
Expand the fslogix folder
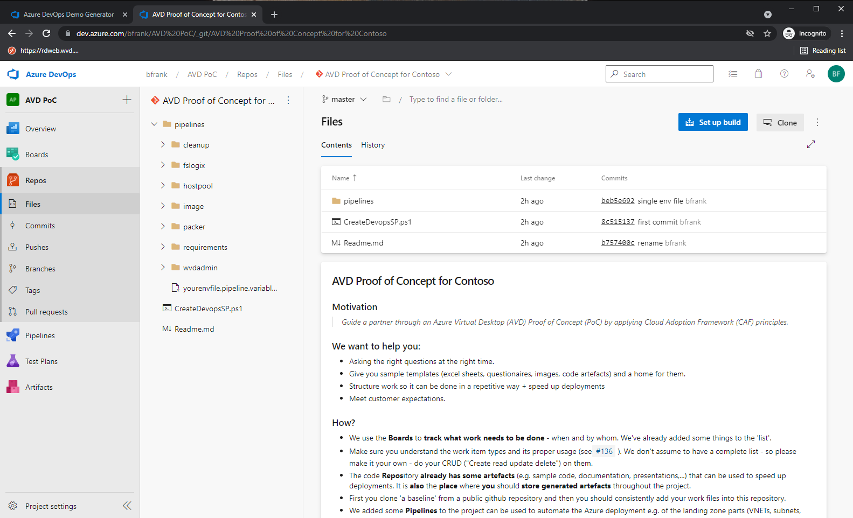(163, 165)
